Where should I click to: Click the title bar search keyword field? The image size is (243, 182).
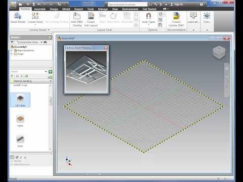pyautogui.click(x=128, y=5)
